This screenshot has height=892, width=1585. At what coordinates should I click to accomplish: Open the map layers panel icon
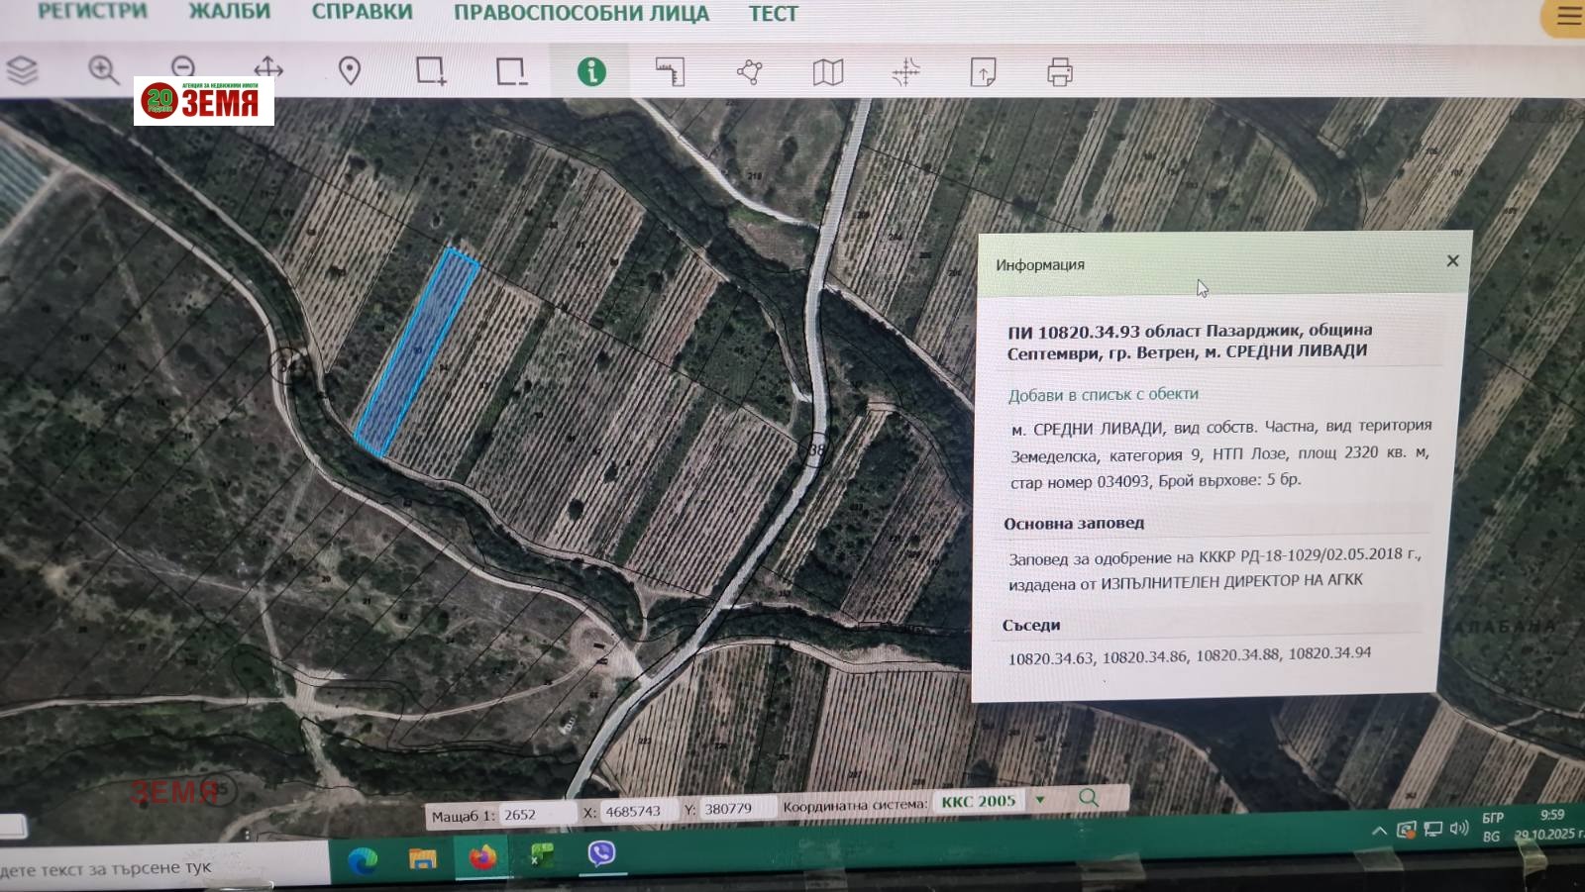point(22,70)
